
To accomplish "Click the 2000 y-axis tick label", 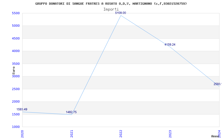I will click(16, 102).
